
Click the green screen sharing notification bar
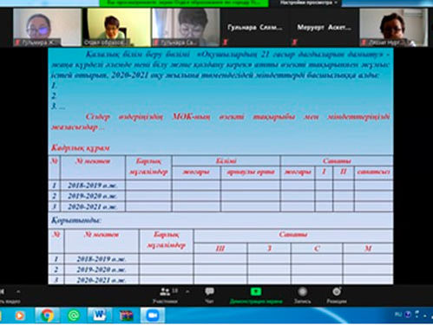coord(184,3)
